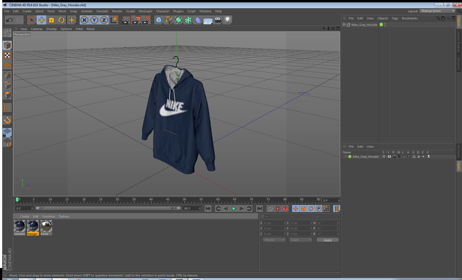The image size is (462, 280).
Task: Open the spline pen tool group
Action: (x=169, y=20)
